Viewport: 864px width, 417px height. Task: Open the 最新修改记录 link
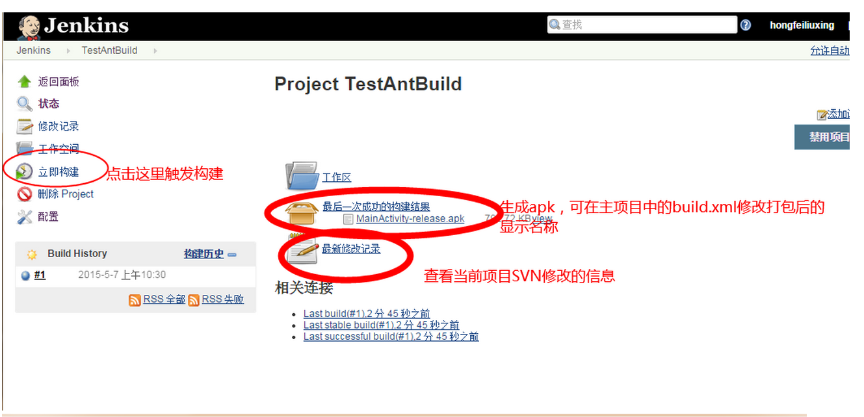click(x=351, y=249)
